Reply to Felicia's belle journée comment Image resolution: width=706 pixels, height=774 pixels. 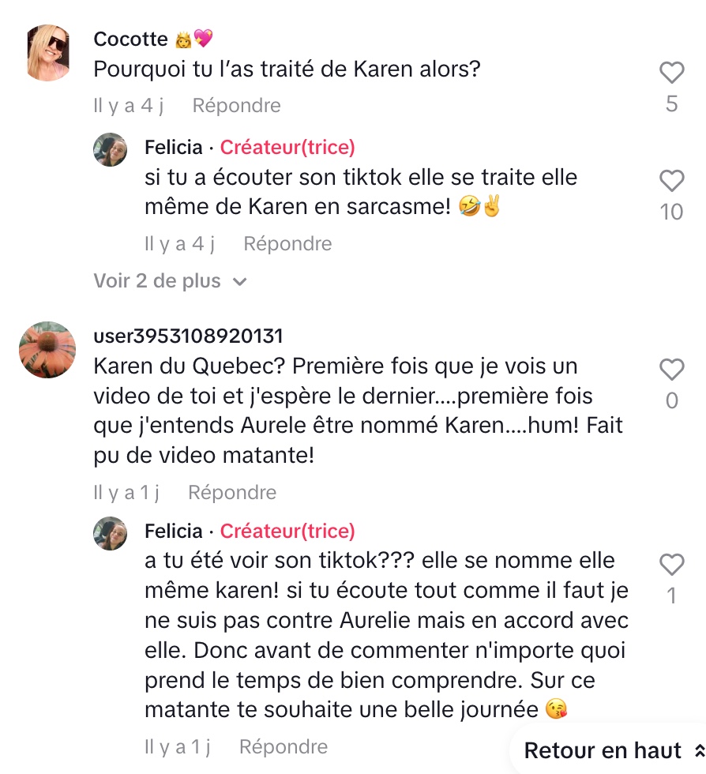pyautogui.click(x=284, y=747)
